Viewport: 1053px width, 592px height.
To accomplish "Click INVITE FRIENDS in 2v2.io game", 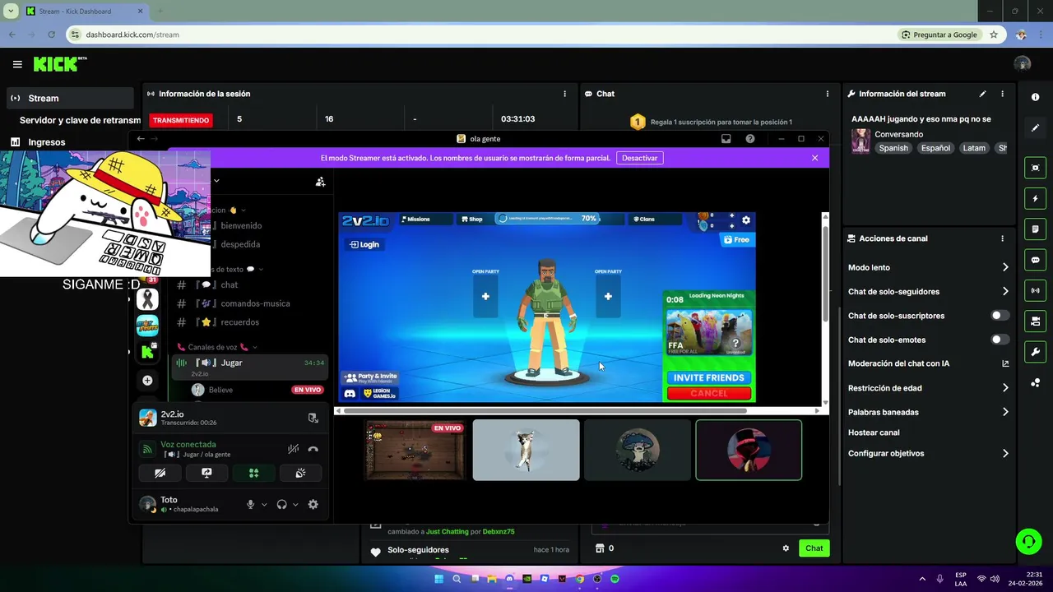I will [708, 377].
